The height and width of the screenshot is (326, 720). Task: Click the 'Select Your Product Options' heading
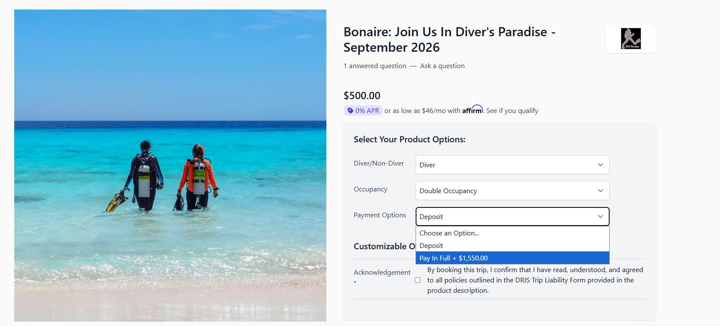(x=410, y=139)
